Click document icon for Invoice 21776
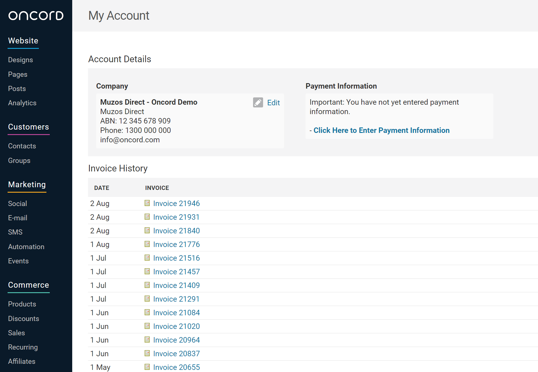 click(147, 244)
